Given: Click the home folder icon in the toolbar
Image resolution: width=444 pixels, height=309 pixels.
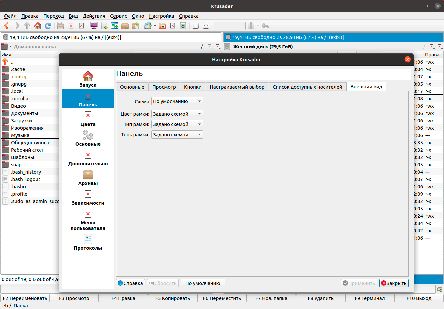Looking at the screenshot, I should click(38, 26).
